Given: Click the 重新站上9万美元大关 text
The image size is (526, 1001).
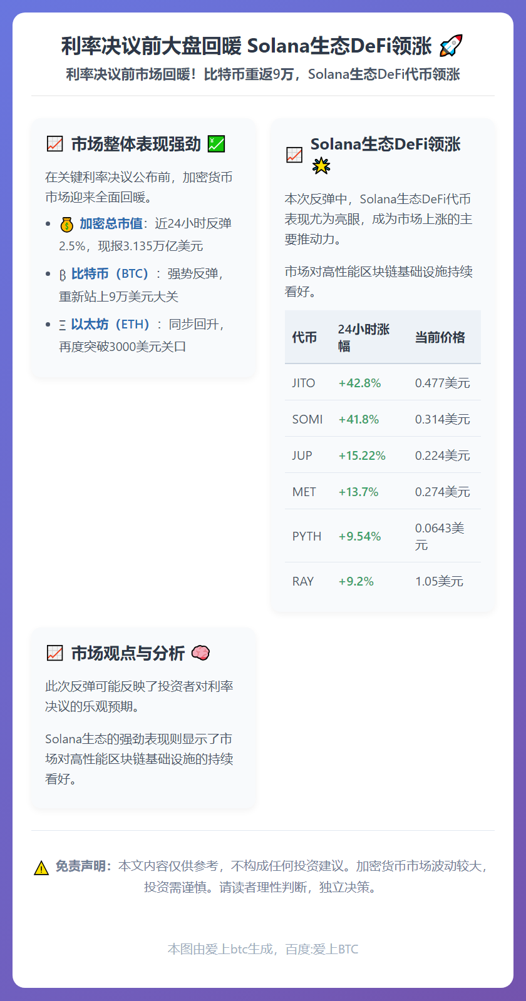Looking at the screenshot, I should [x=119, y=297].
